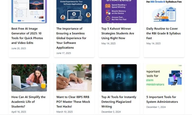Screen dimensions: 192x115
Task: Click the hand writing mock test photo
Action: click(x=74, y=78)
